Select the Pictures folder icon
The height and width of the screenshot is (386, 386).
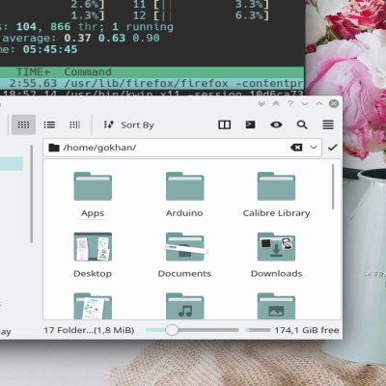[x=276, y=306]
